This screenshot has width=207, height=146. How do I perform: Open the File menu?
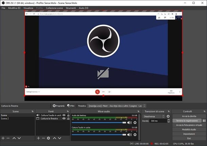pos(3,8)
